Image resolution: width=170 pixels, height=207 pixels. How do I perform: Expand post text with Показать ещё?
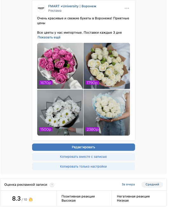(49, 37)
